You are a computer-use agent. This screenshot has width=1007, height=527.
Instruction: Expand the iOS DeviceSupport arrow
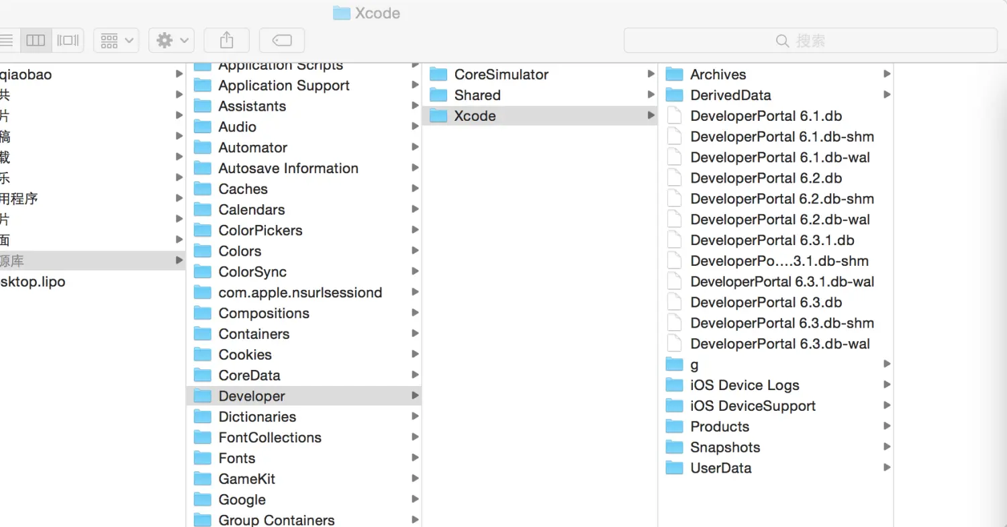(887, 405)
